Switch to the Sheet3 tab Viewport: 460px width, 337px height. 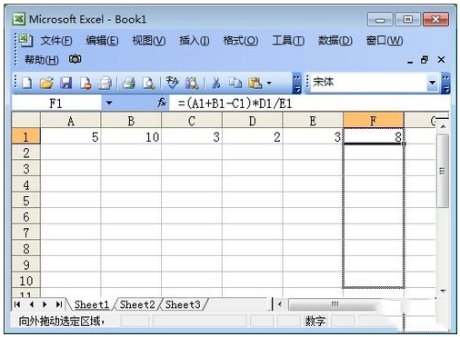coord(183,304)
